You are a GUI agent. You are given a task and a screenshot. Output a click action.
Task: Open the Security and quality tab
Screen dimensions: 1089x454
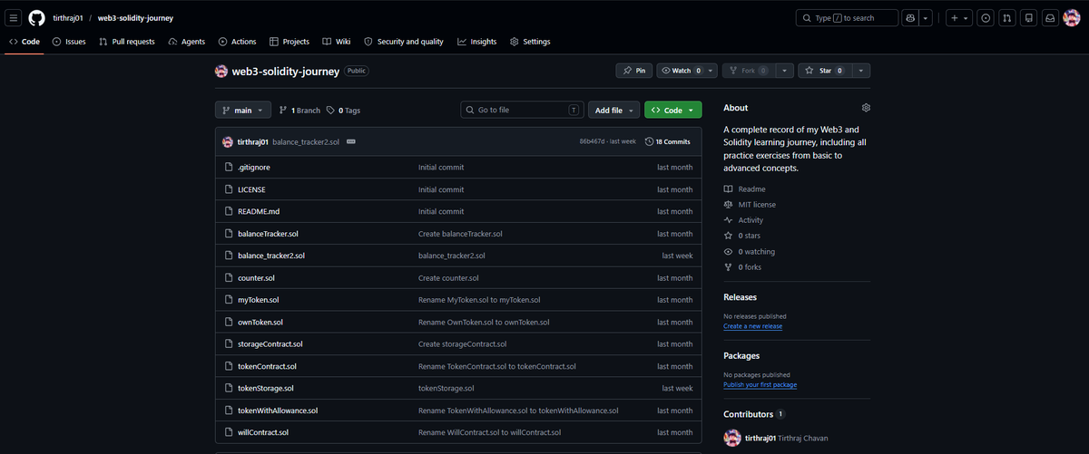pos(404,42)
